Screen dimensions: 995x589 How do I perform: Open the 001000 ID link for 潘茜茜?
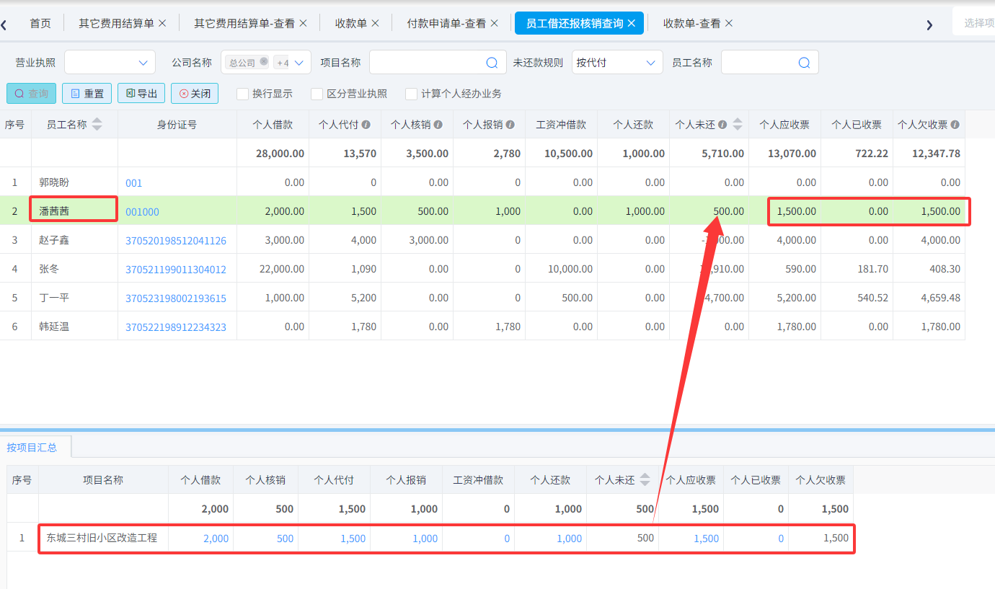[x=142, y=212]
